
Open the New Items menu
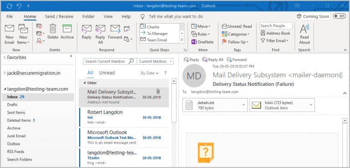[23, 35]
